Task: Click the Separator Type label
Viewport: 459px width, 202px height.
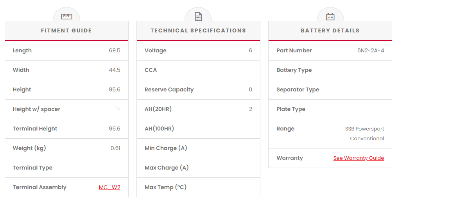Action: 298,89
